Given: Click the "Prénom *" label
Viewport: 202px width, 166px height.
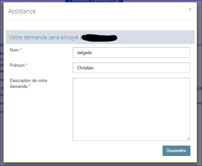Looking at the screenshot, I should (x=19, y=65).
